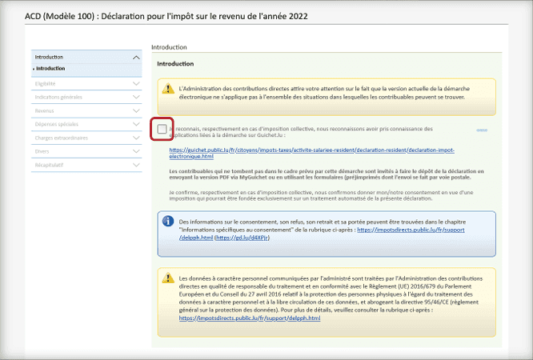Expand the Divers section chevron
533x360 pixels.
(x=135, y=150)
